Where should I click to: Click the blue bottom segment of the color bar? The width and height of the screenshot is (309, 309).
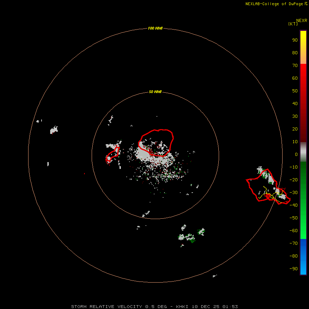pyautogui.click(x=303, y=257)
